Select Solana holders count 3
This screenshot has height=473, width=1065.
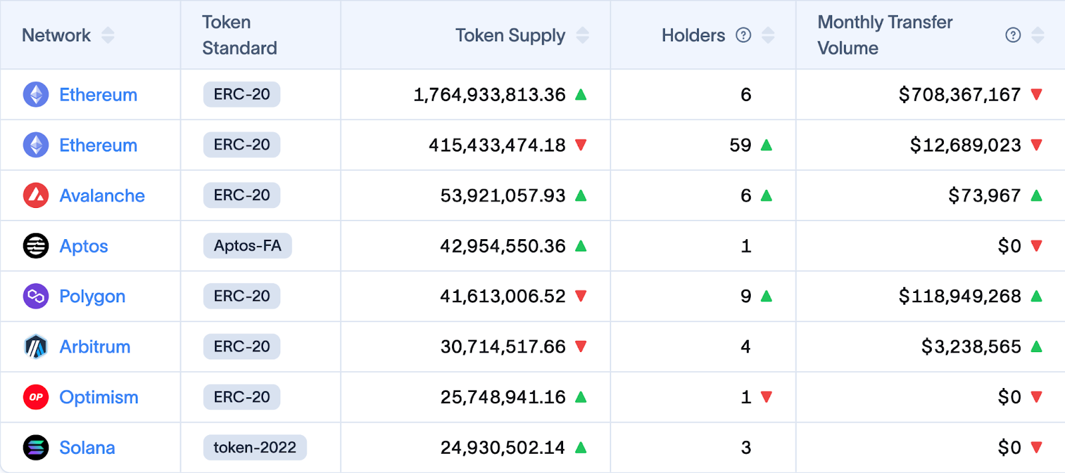point(746,448)
